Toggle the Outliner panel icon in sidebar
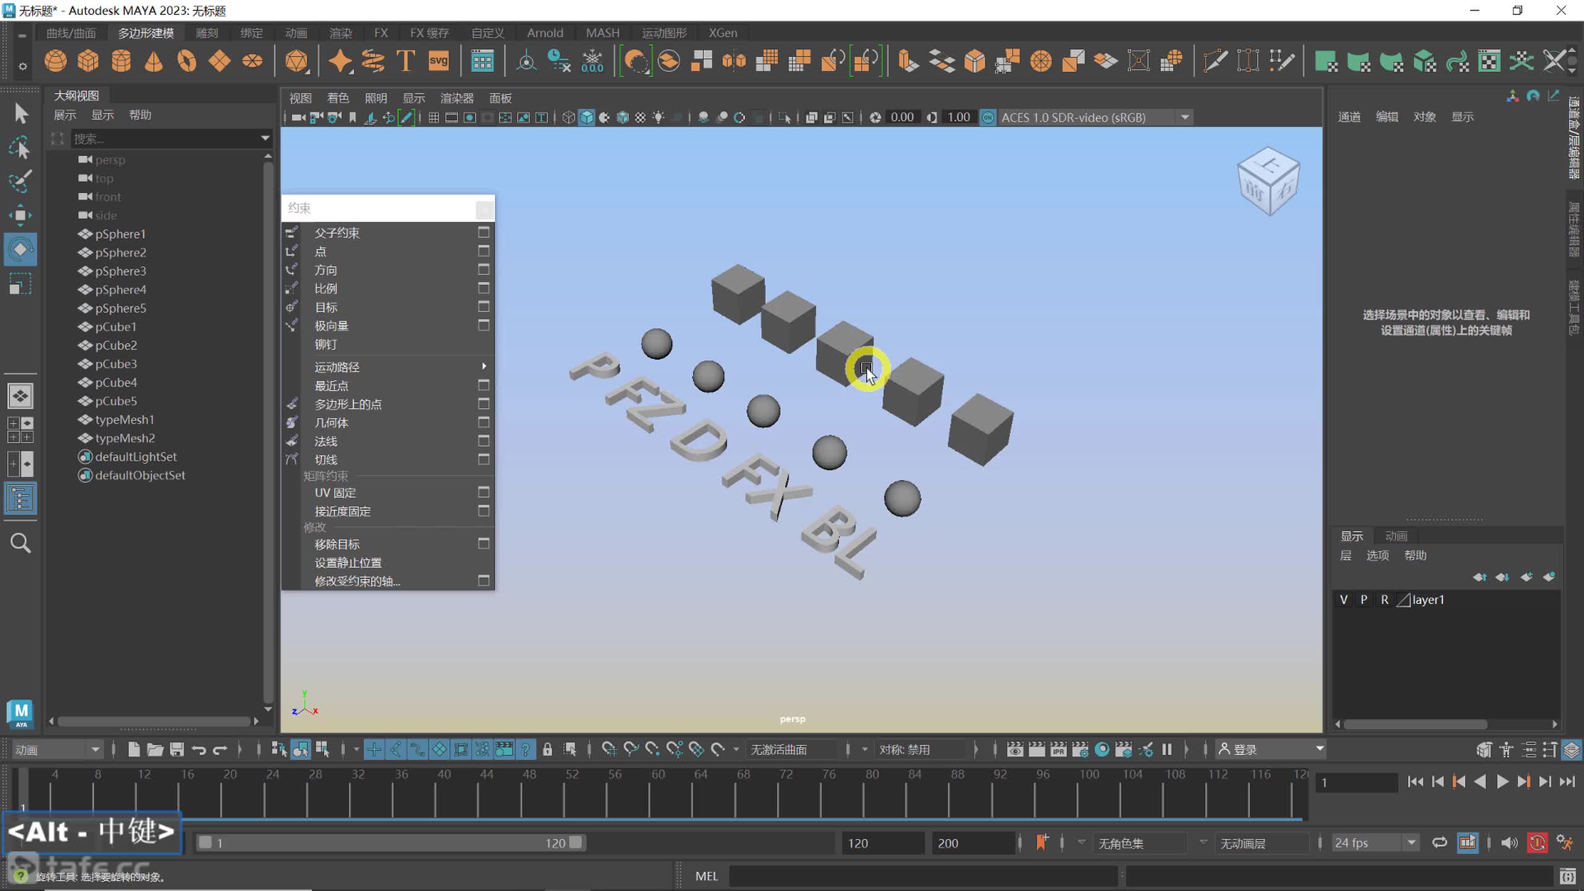Screen dimensions: 1584x891 20,498
